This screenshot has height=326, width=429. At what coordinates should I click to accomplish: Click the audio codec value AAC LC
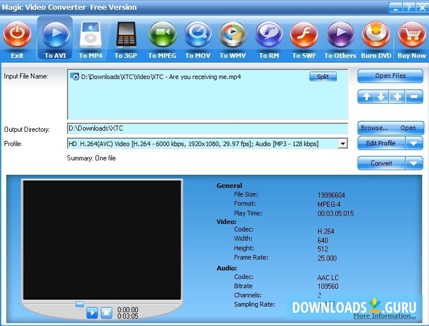[x=328, y=278]
